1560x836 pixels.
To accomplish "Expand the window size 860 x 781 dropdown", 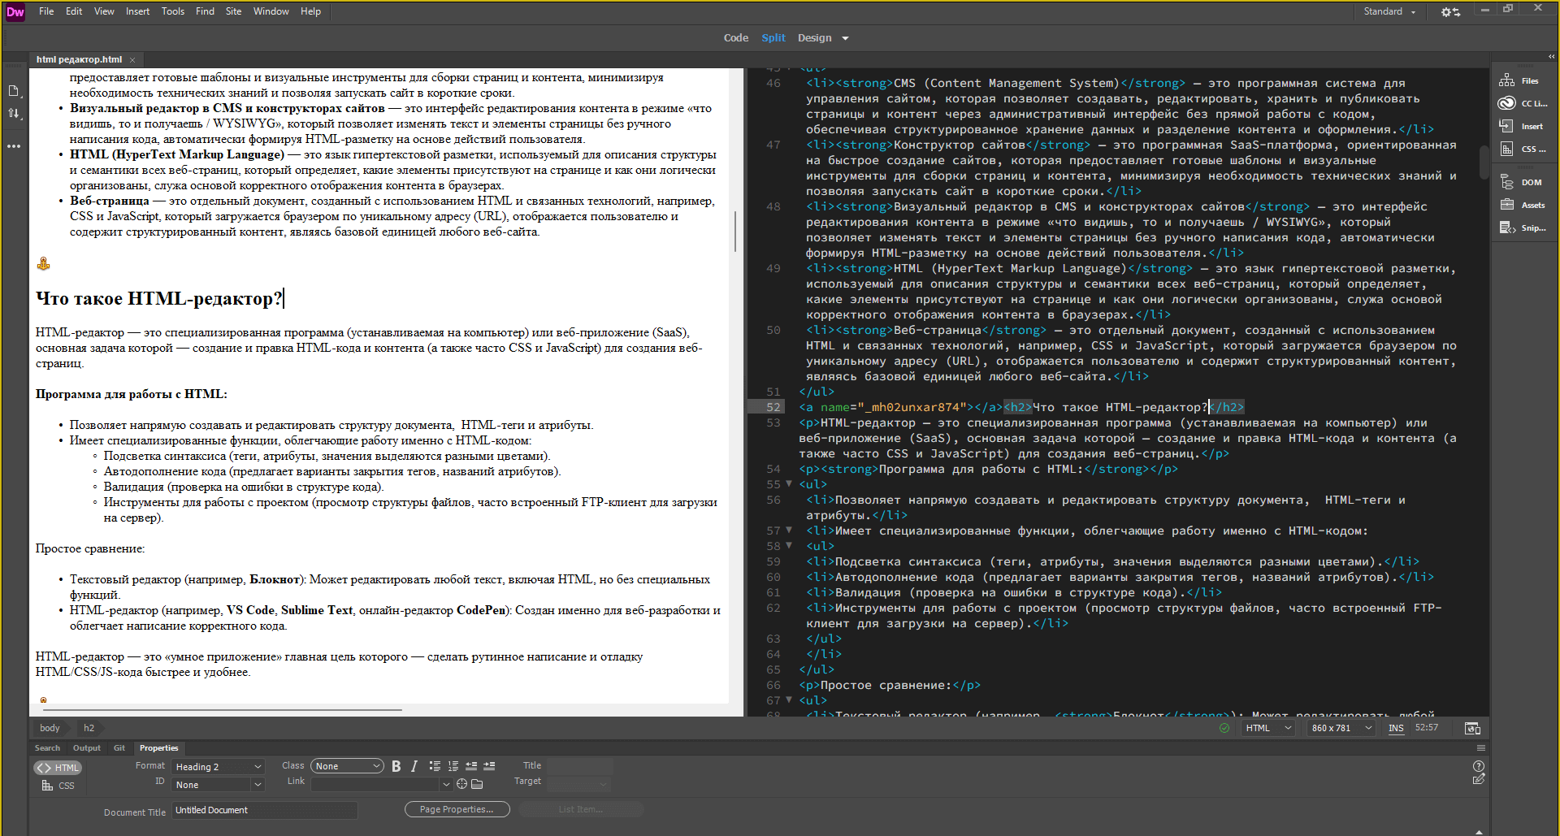I will click(x=1341, y=728).
